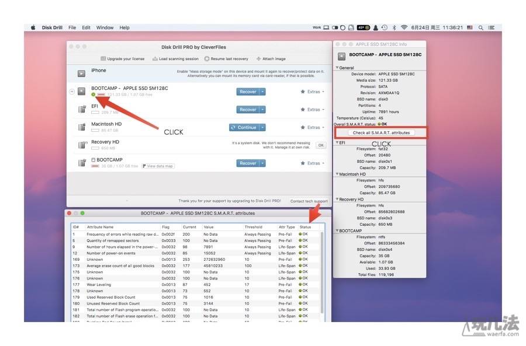Image resolution: width=526 pixels, height=346 pixels.
Task: Open the Continue dropdown arrow for Macintosh HD
Action: coord(262,128)
